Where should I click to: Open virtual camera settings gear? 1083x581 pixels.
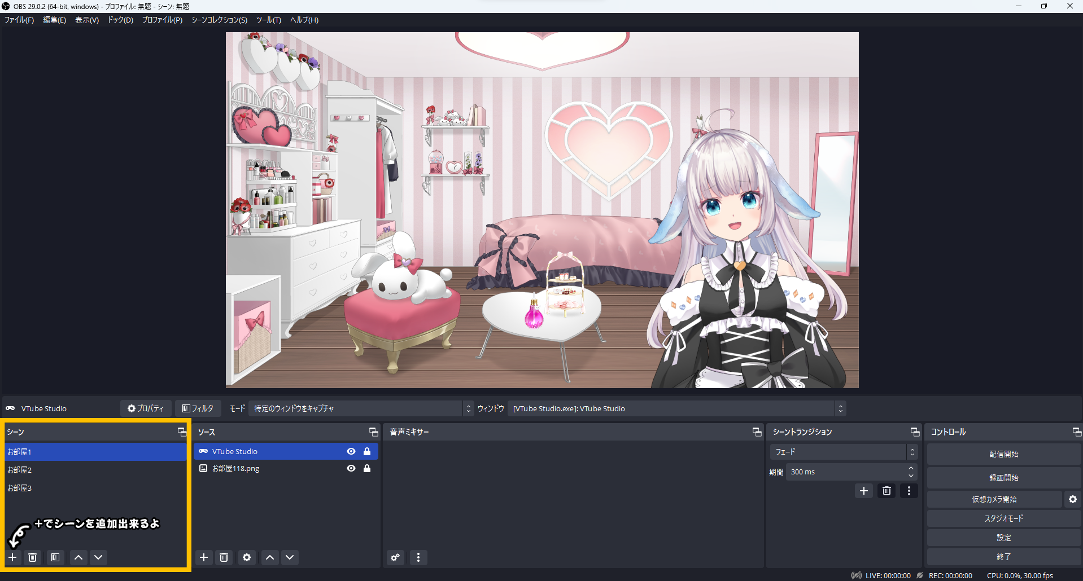pyautogui.click(x=1072, y=499)
